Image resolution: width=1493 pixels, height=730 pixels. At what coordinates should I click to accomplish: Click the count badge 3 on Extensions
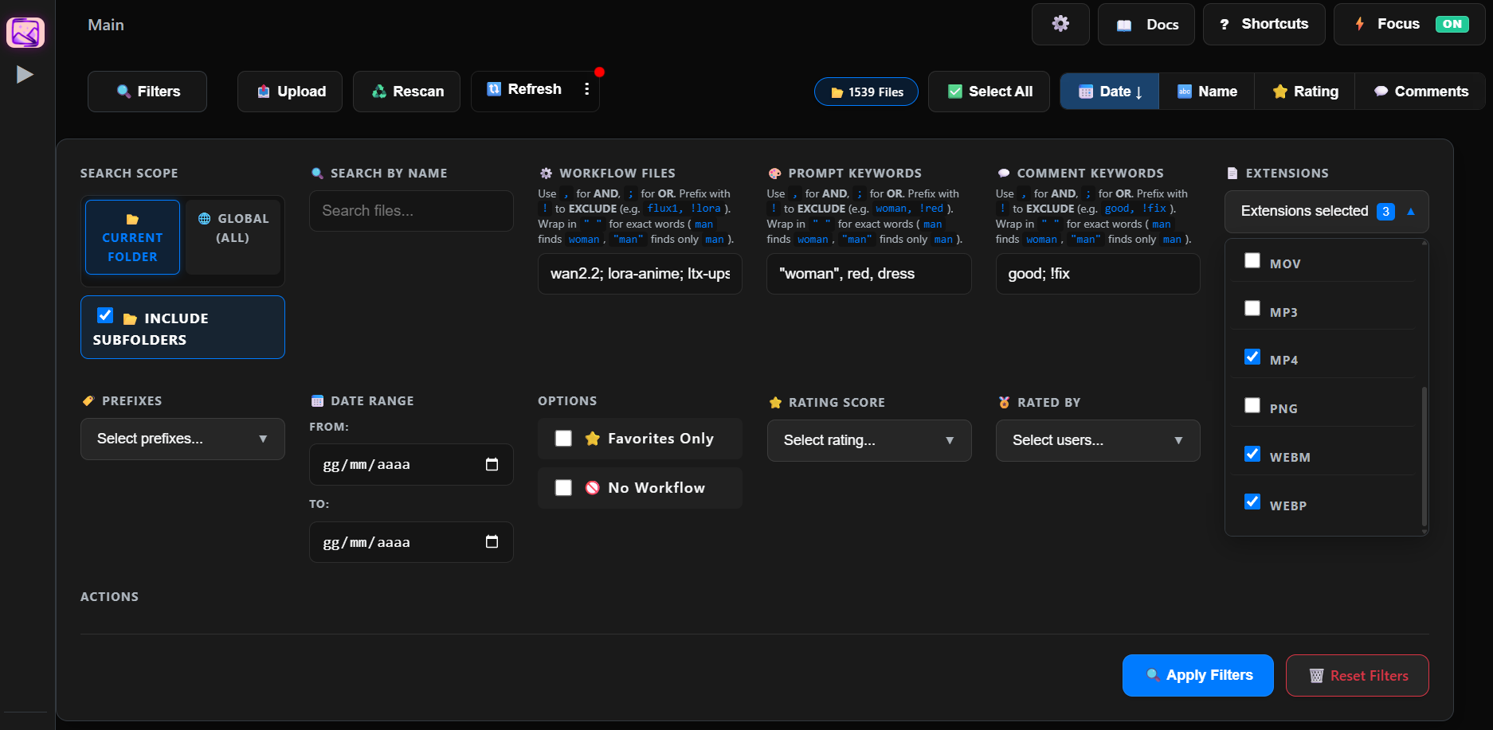(x=1385, y=212)
